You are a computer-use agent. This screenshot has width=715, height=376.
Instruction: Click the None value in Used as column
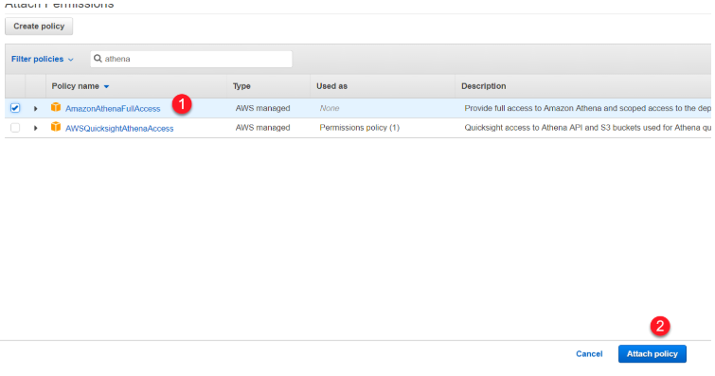[330, 108]
